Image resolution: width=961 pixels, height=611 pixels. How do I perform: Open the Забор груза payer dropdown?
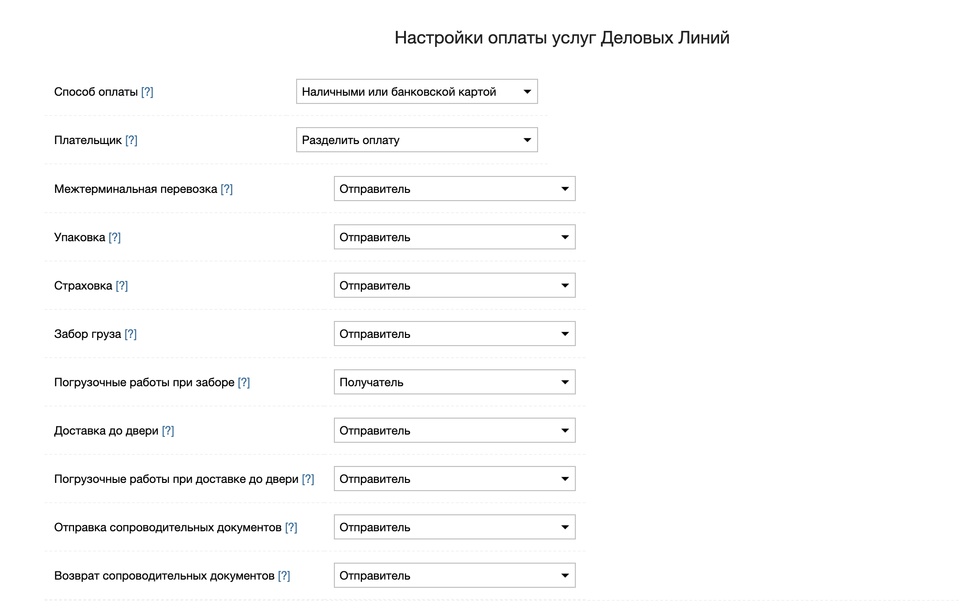(454, 334)
